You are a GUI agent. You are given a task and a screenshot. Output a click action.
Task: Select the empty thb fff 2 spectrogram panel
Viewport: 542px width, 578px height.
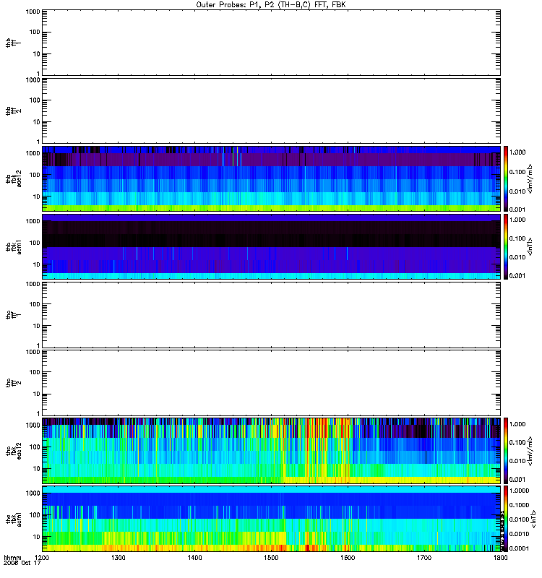tap(271, 111)
